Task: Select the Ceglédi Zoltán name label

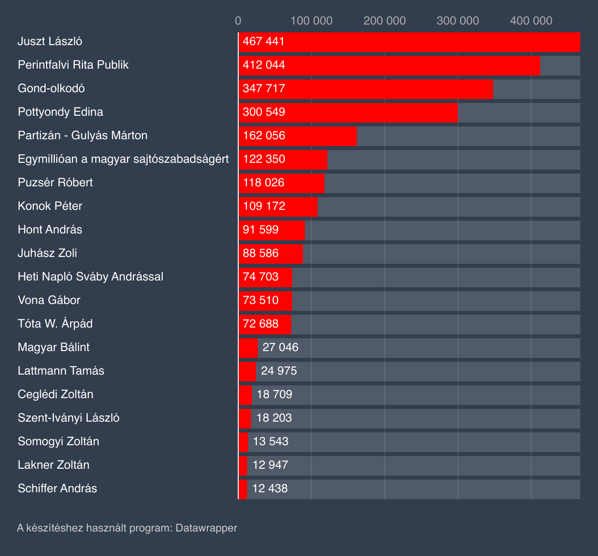Action: coord(55,395)
